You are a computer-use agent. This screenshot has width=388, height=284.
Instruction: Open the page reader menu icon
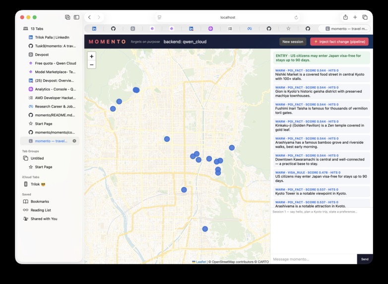click(x=160, y=17)
